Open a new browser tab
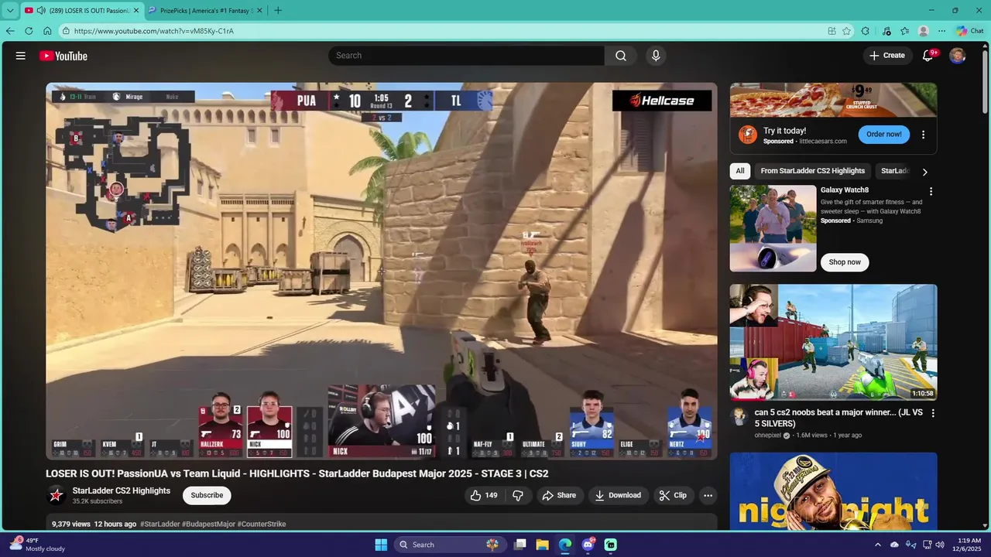Image resolution: width=991 pixels, height=557 pixels. pyautogui.click(x=278, y=10)
